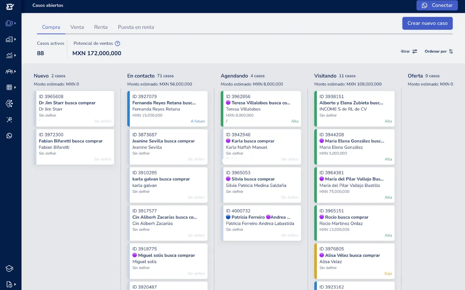Image resolution: width=465 pixels, height=290 pixels.
Task: Click the Alta label on Teresa Villalobos card
Action: [295, 121]
